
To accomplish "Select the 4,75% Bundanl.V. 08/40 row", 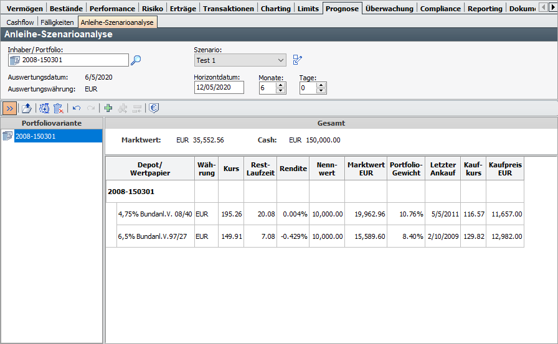I will pos(155,214).
